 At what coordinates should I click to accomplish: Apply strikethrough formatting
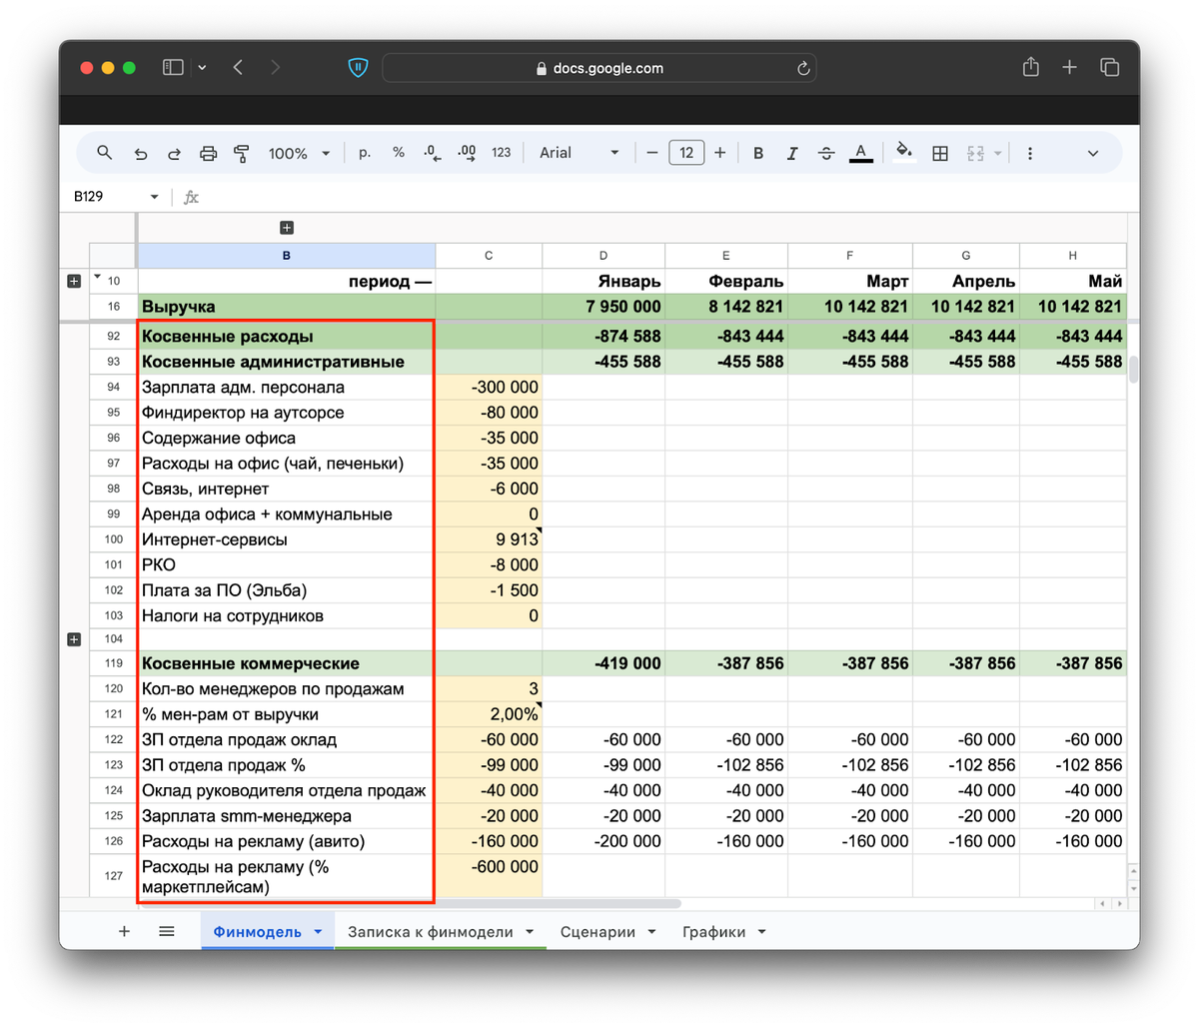point(826,153)
